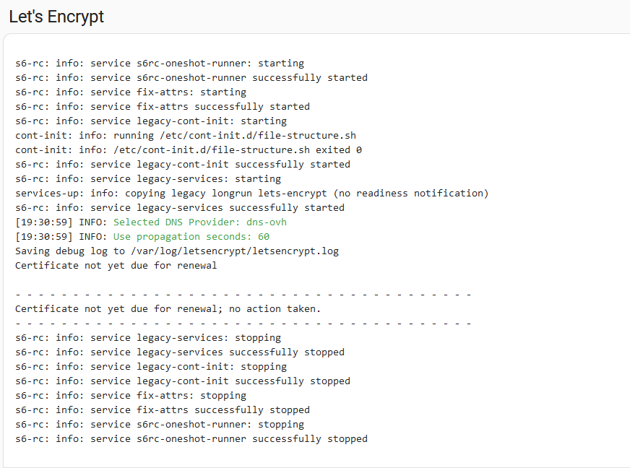Click the 'Saving debug log to' line
This screenshot has width=630, height=468.
coord(177,251)
